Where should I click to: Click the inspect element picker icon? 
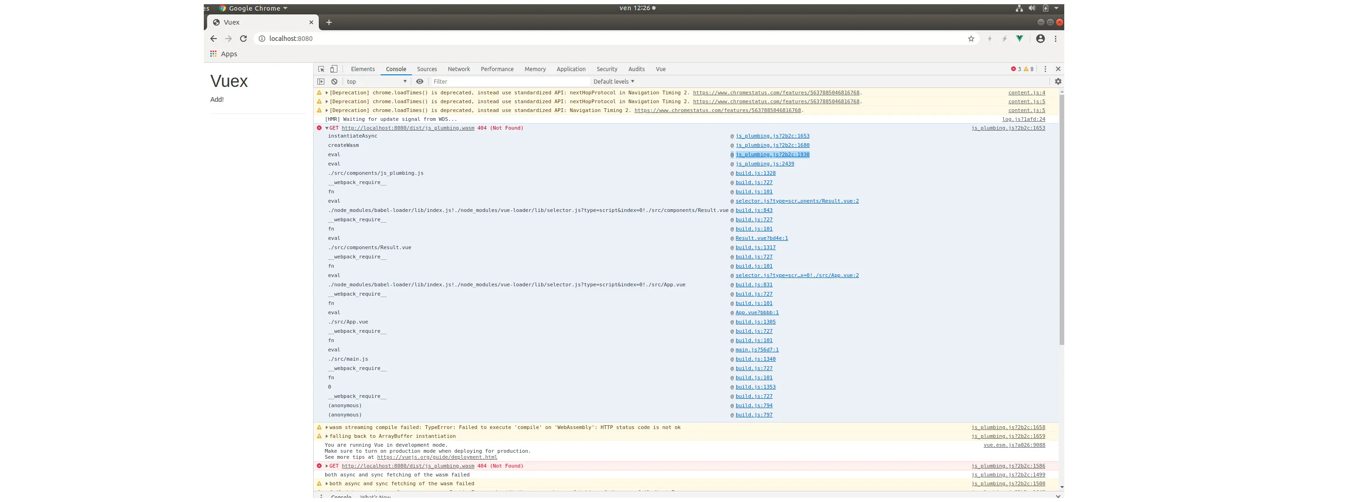(321, 69)
